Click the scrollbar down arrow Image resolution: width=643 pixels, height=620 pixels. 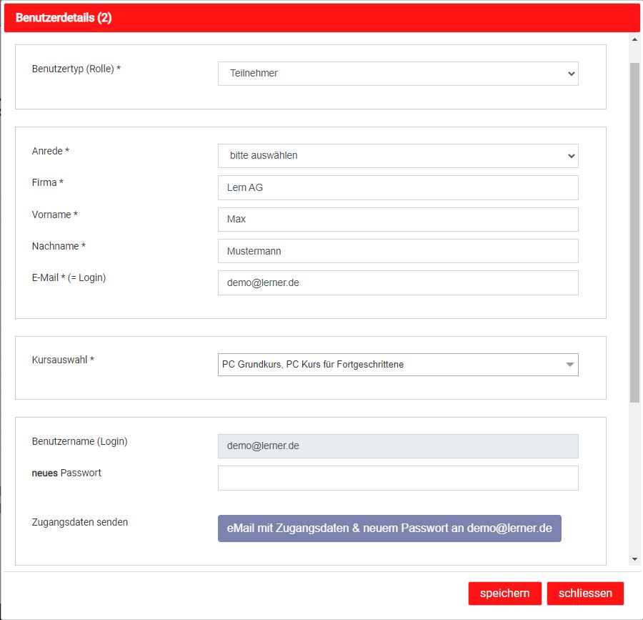(634, 559)
